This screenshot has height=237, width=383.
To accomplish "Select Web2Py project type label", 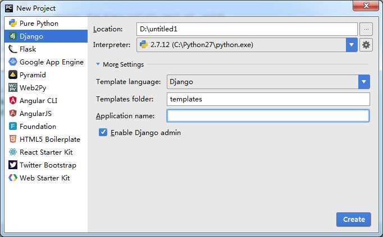I will (33, 88).
